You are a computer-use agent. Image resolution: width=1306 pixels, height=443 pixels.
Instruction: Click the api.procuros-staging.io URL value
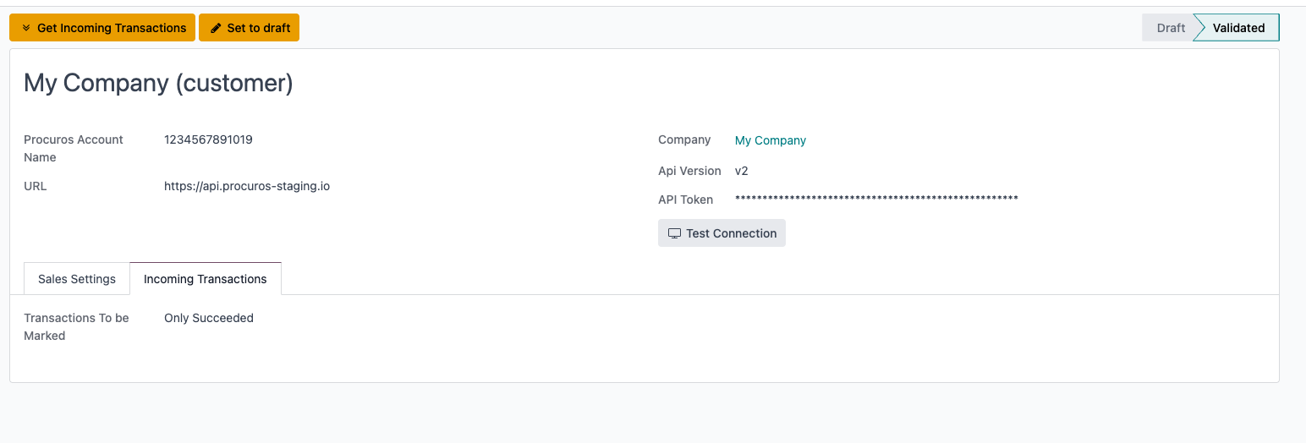[247, 186]
